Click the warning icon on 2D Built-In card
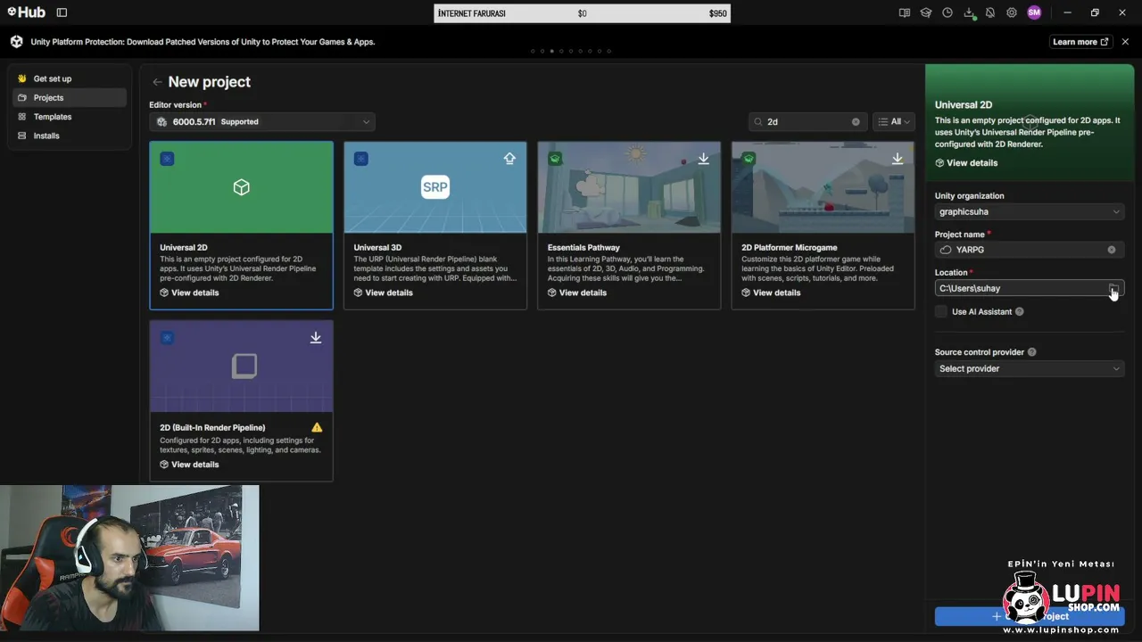The width and height of the screenshot is (1142, 642). click(x=317, y=427)
